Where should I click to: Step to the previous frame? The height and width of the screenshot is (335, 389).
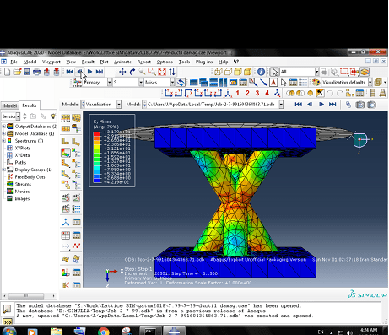point(80,72)
